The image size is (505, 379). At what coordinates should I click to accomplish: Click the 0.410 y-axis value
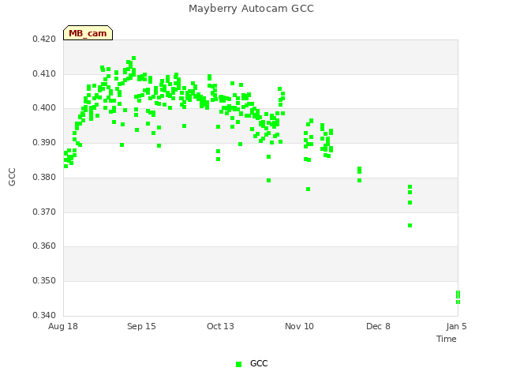coord(44,73)
